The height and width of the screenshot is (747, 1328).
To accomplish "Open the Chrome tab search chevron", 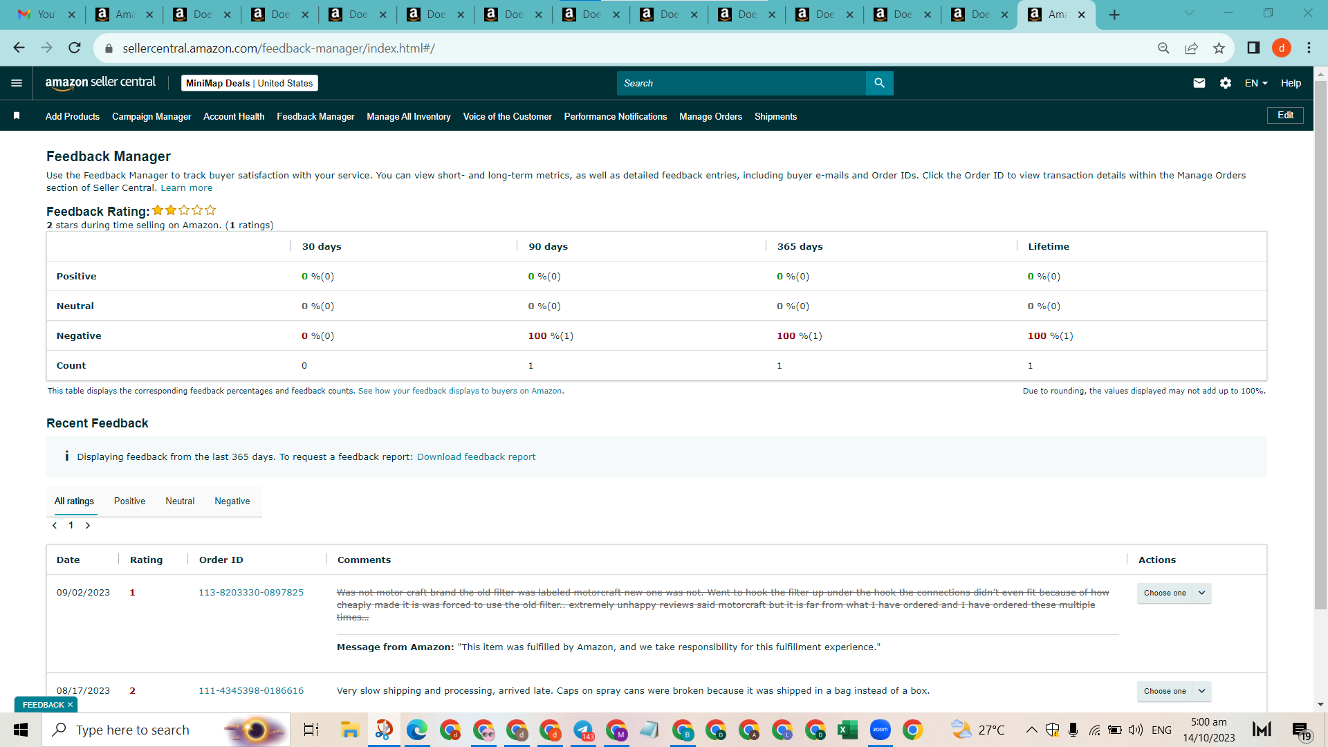I will [x=1189, y=13].
